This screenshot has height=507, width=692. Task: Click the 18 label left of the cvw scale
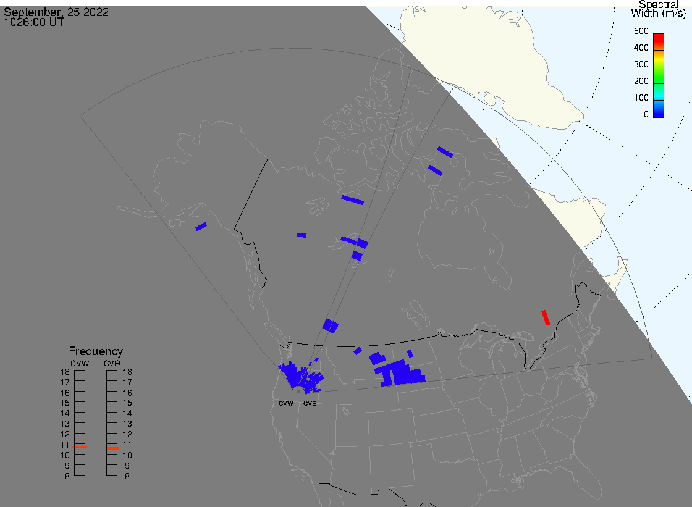pos(65,372)
